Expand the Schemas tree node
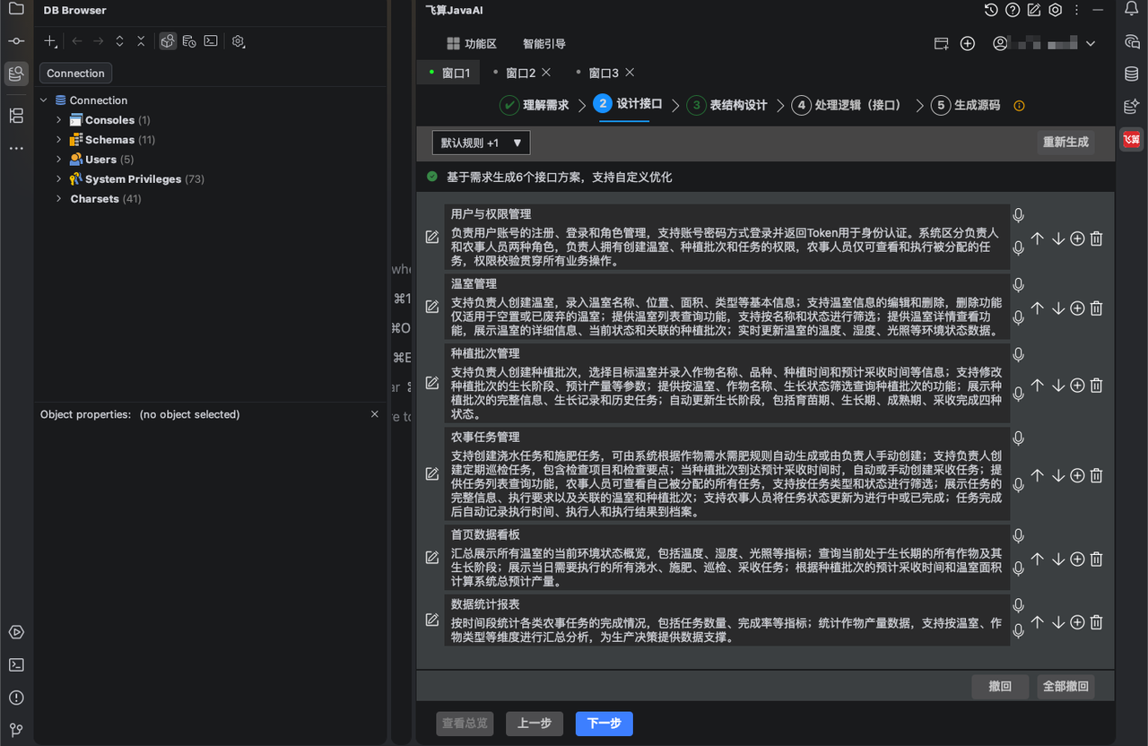 pyautogui.click(x=59, y=140)
